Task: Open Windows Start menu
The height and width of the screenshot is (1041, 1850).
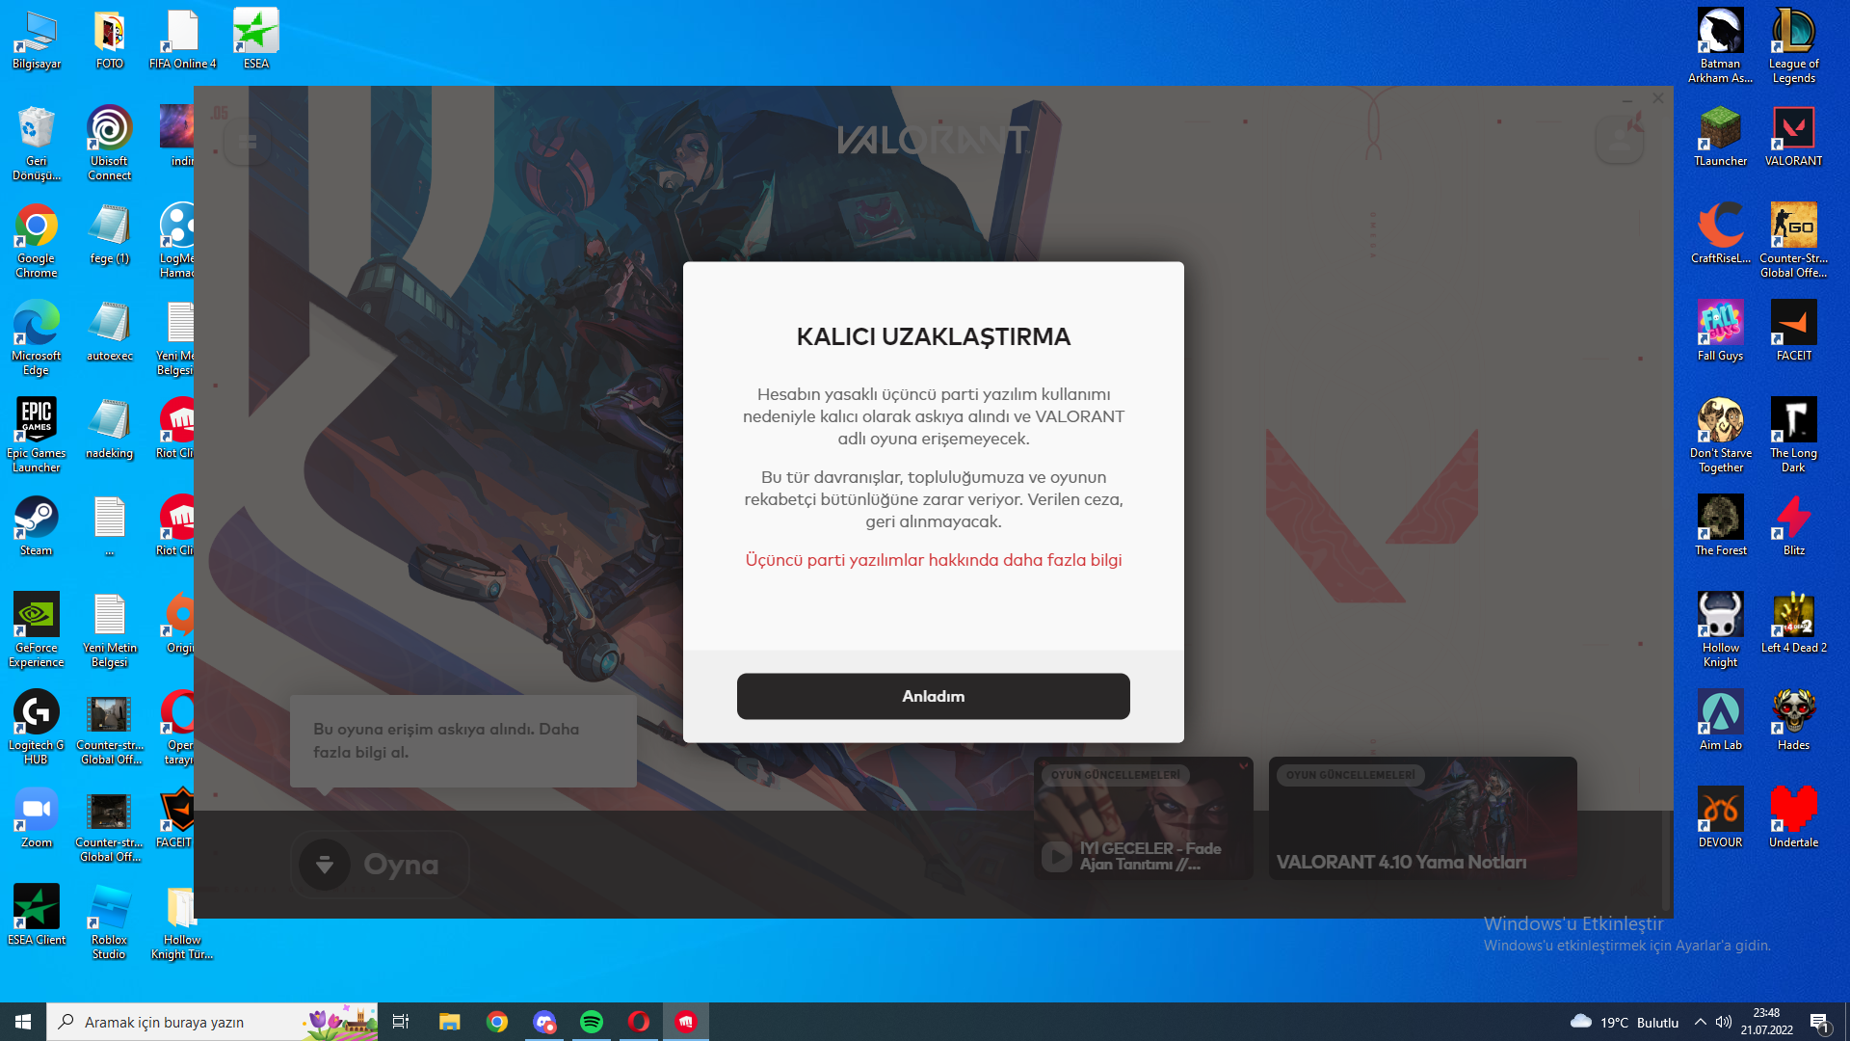Action: point(23,1022)
